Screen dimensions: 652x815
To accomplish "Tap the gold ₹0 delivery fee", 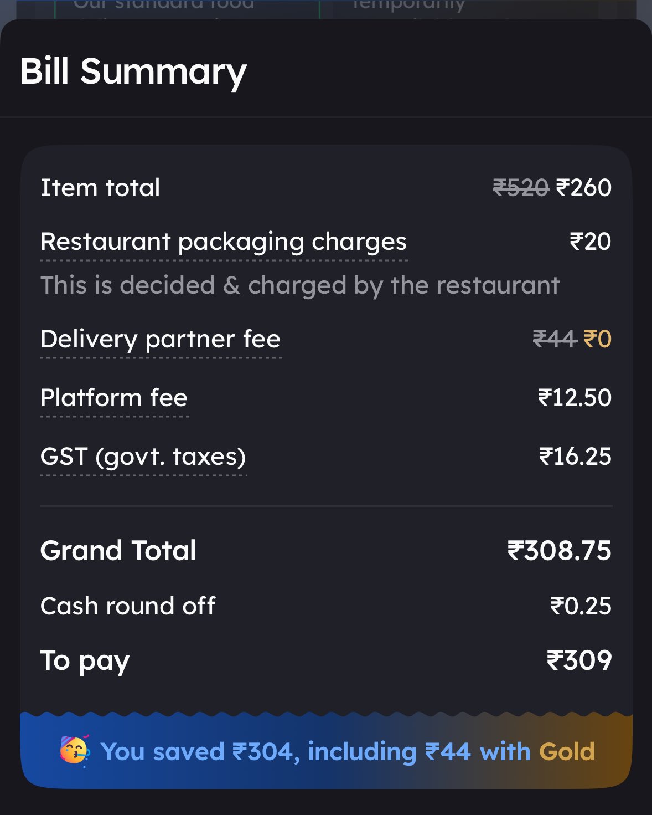I will point(598,339).
